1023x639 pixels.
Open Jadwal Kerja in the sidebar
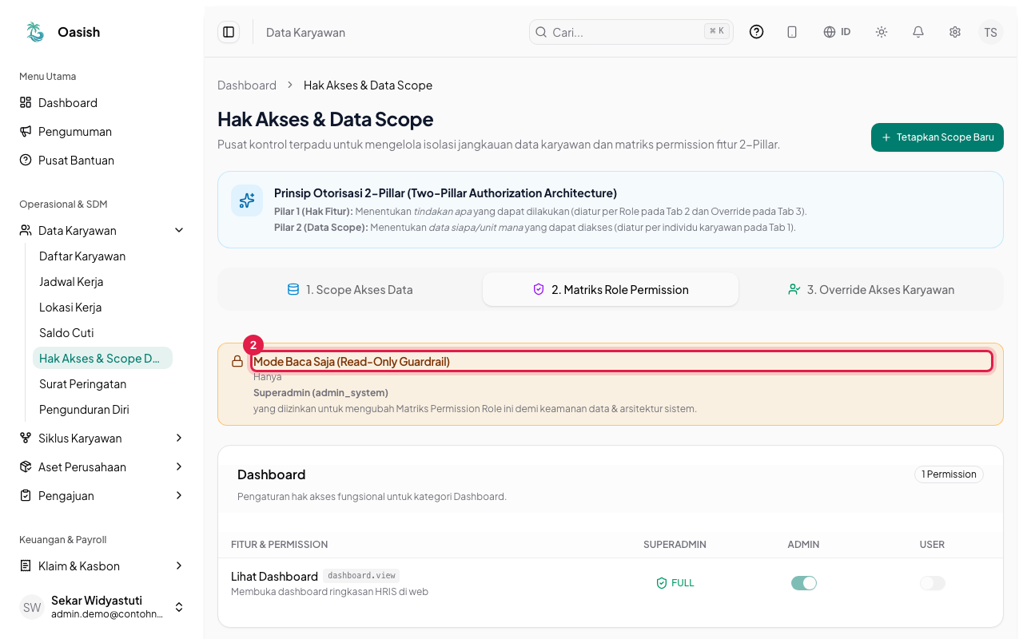coord(102,282)
